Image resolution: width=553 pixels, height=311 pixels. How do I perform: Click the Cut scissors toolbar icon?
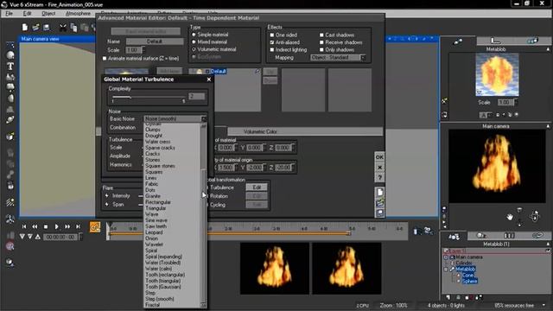coord(63,27)
